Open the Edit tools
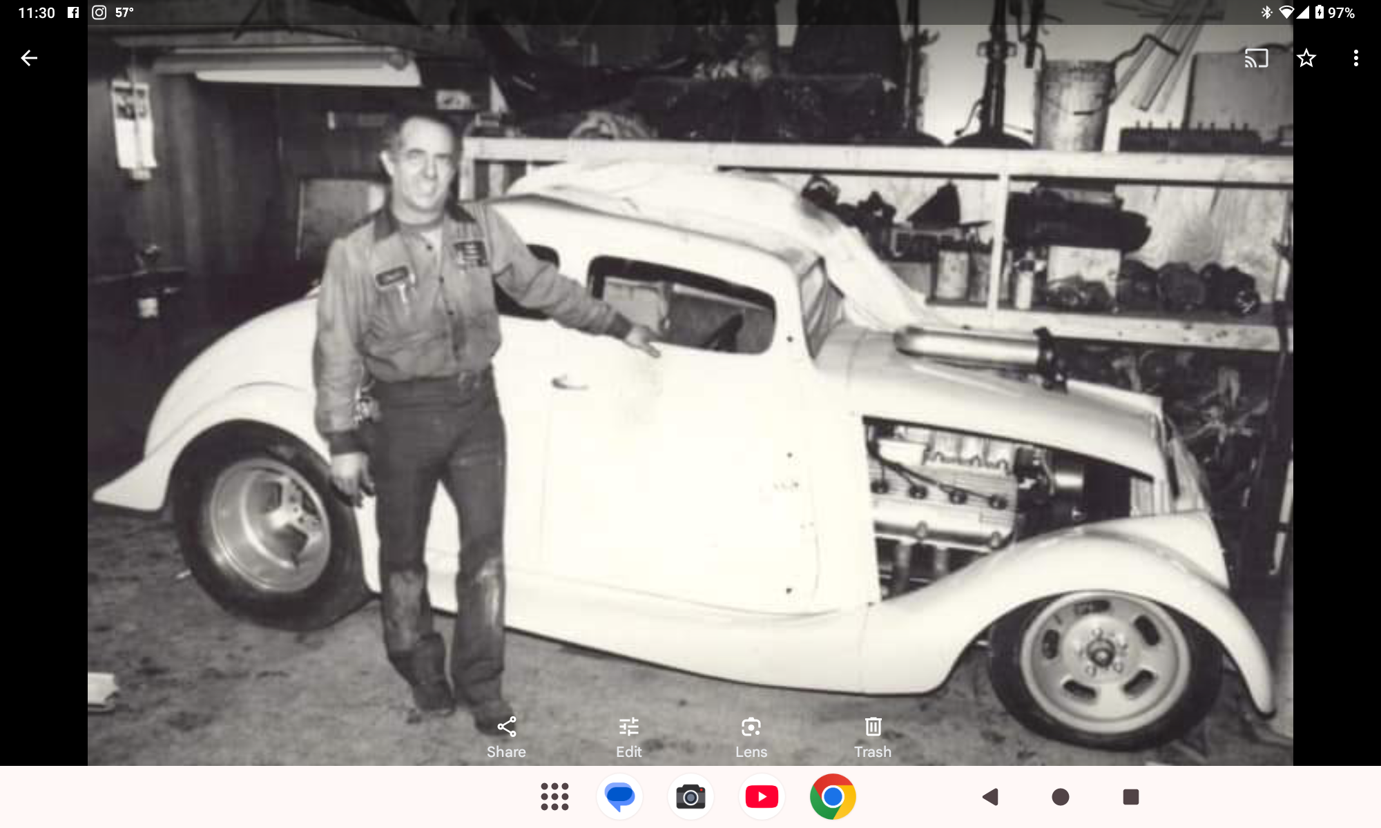The width and height of the screenshot is (1381, 828). tap(628, 737)
